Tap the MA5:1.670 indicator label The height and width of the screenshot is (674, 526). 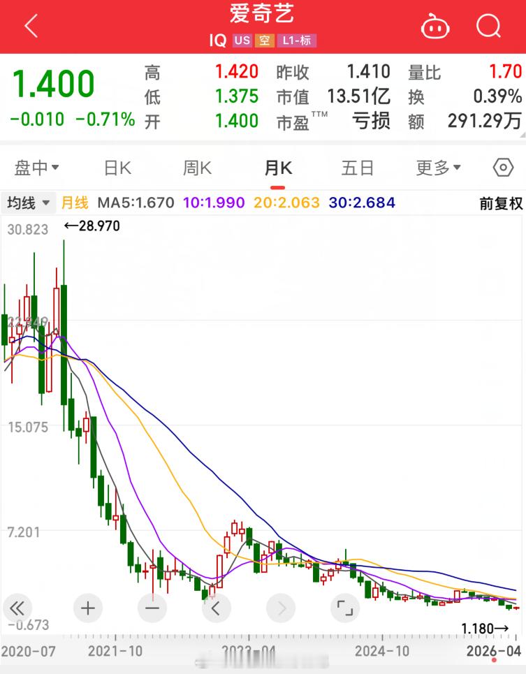coord(136,203)
